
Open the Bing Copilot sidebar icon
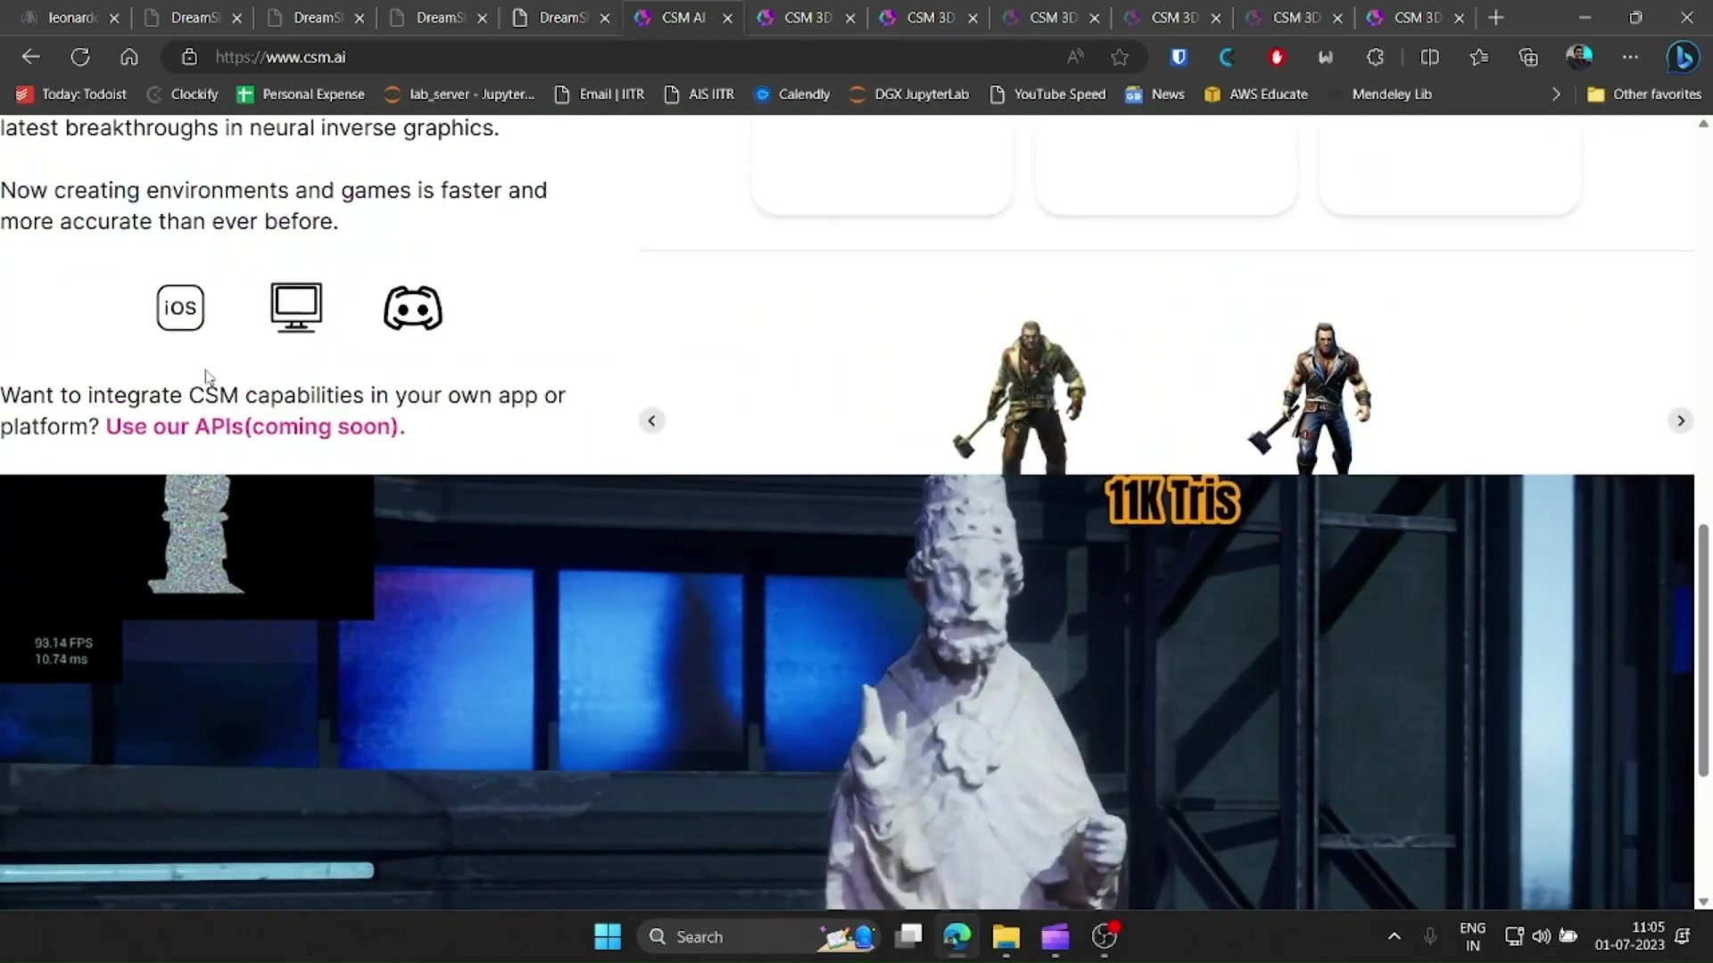(x=1684, y=56)
